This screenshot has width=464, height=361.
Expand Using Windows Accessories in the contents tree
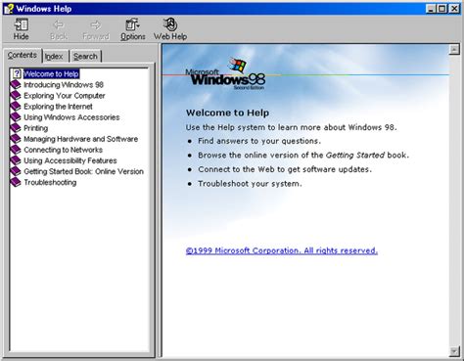tap(71, 117)
